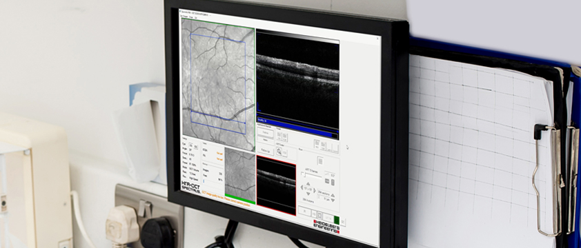Screen dimensions: 581x248
Task: Click the dark square icon below the 0.7 field
Action: [327, 181]
